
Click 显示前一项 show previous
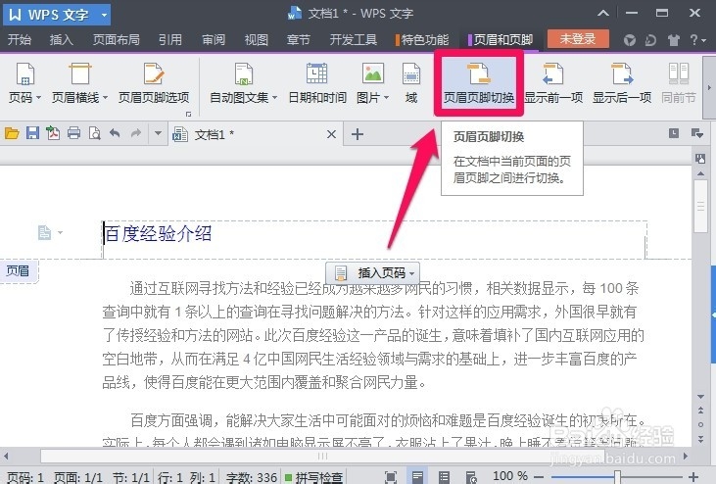553,84
